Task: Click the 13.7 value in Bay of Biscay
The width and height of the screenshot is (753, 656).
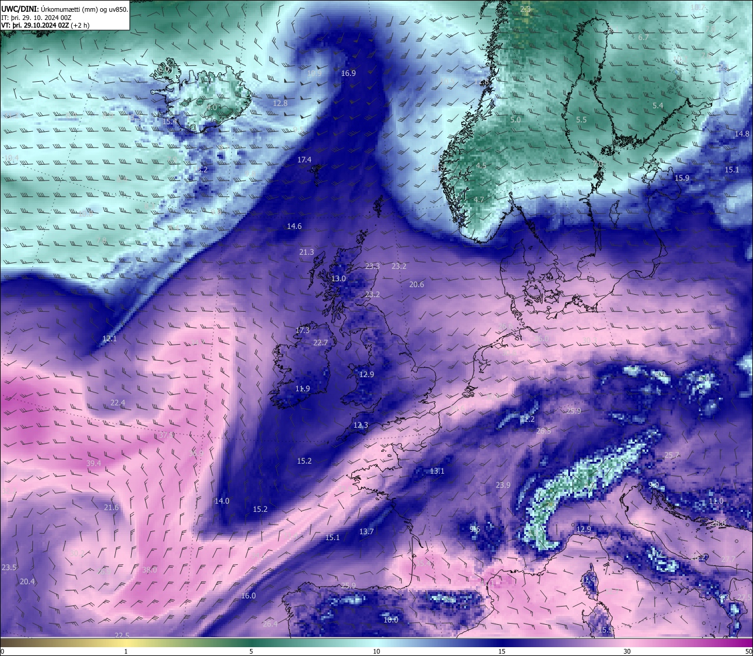Action: 366,531
